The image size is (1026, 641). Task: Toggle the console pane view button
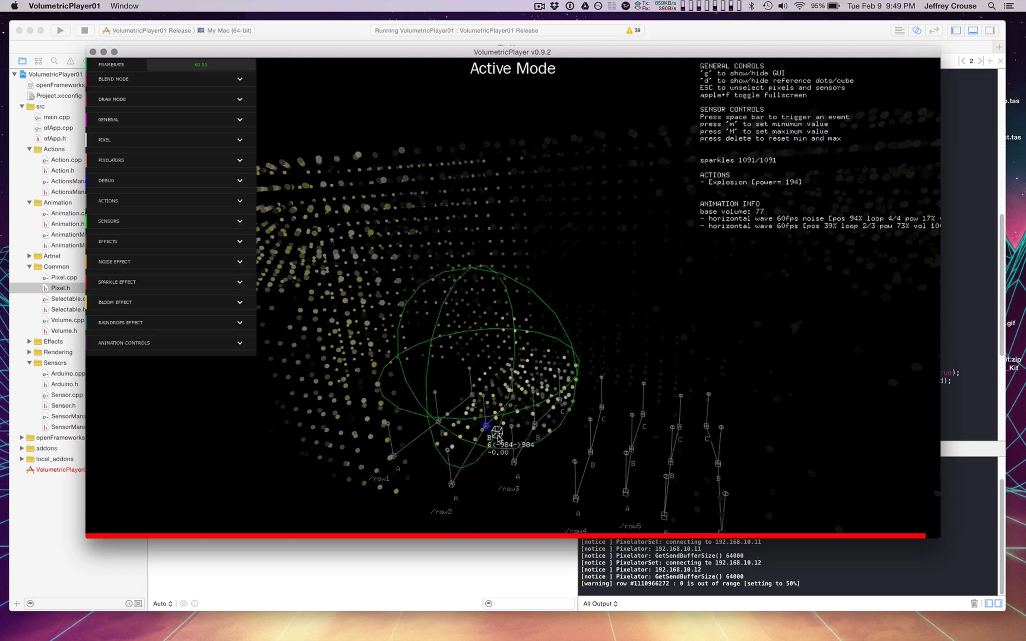998,603
